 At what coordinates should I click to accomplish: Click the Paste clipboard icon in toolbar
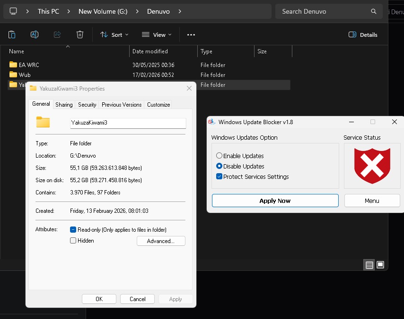[12, 34]
